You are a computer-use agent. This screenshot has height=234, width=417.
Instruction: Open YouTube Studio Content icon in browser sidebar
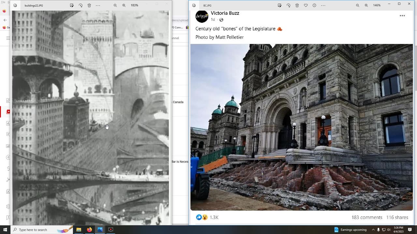(x=8, y=112)
